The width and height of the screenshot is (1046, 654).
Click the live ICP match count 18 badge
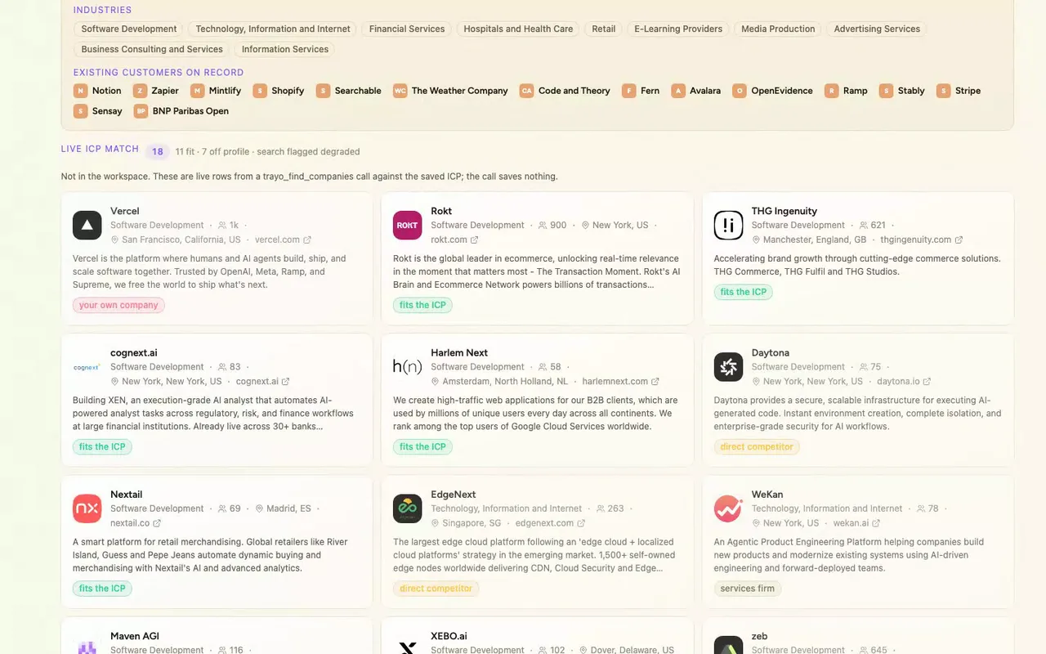(x=158, y=151)
